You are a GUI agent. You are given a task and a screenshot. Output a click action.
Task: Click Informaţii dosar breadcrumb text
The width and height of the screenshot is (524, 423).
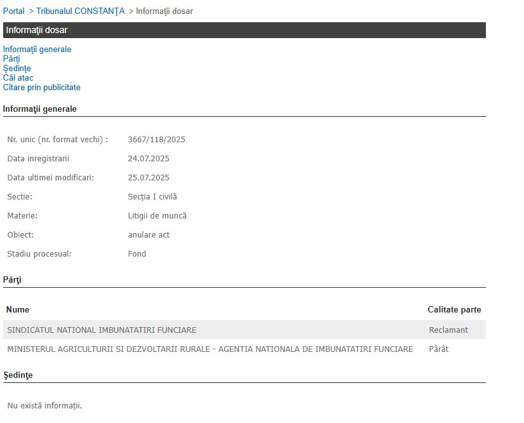[165, 11]
